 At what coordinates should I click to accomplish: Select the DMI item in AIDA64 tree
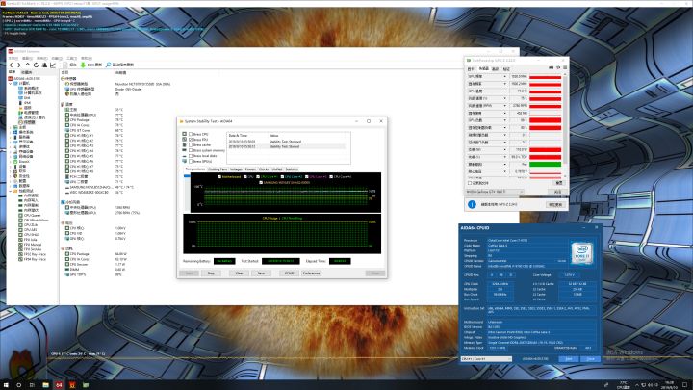tap(27, 98)
